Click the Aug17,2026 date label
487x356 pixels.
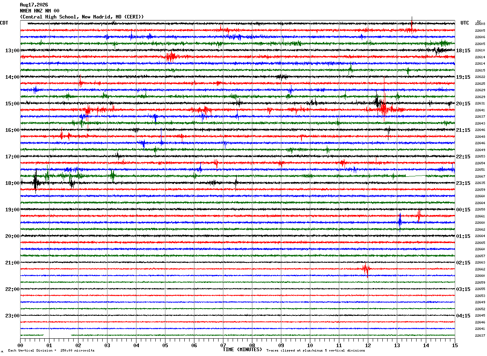click(x=34, y=5)
